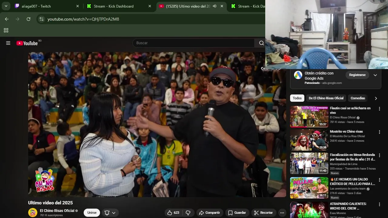The height and width of the screenshot is (218, 388).
Task: Click the Ultimo video del 2025 title
Action: click(x=50, y=203)
